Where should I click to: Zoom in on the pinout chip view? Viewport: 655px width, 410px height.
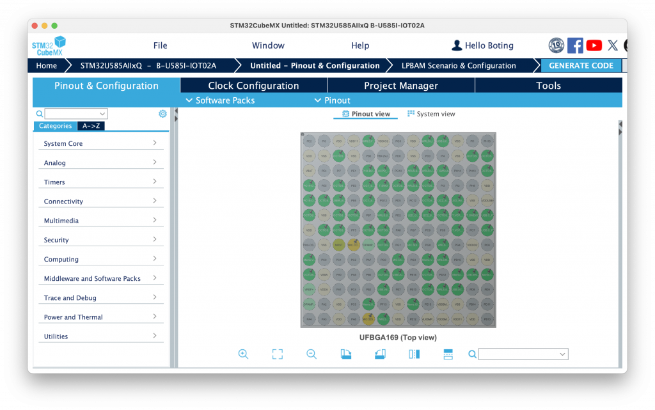click(243, 354)
